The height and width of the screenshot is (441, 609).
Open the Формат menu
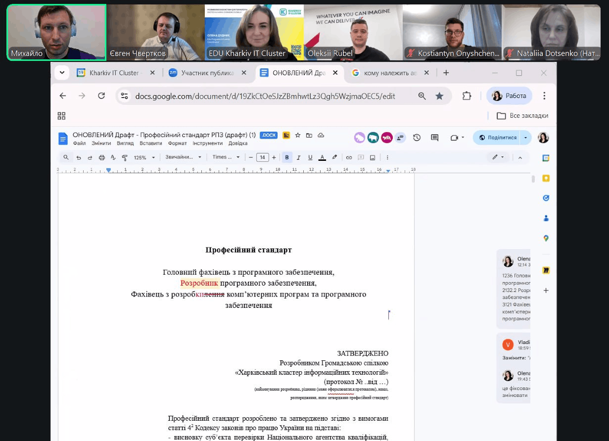tap(177, 144)
